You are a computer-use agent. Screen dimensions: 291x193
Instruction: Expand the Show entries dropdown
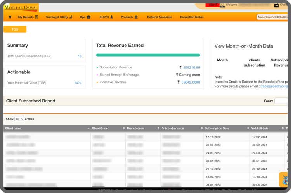point(19,119)
